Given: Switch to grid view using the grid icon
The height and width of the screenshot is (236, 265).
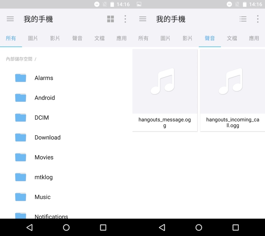Looking at the screenshot, I should pos(111,19).
